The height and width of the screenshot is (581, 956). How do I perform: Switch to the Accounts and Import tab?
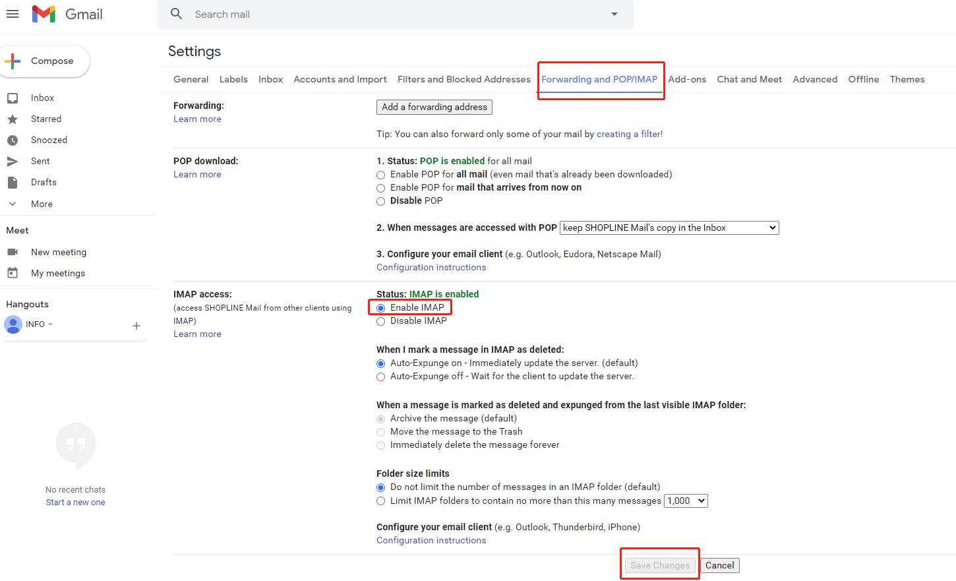[x=340, y=79]
